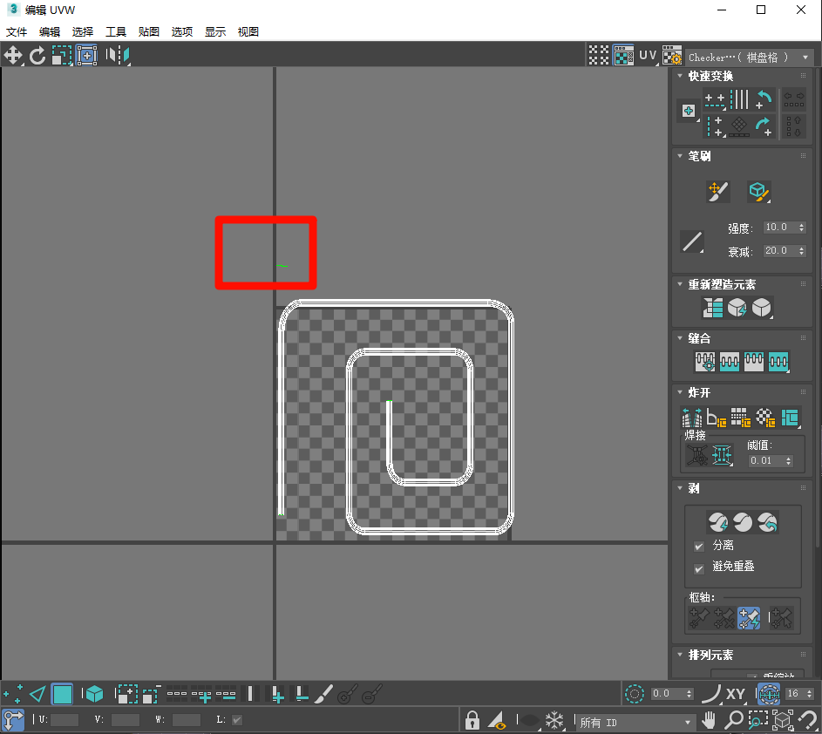Select the Paint Move brush
The width and height of the screenshot is (822, 734).
(717, 192)
